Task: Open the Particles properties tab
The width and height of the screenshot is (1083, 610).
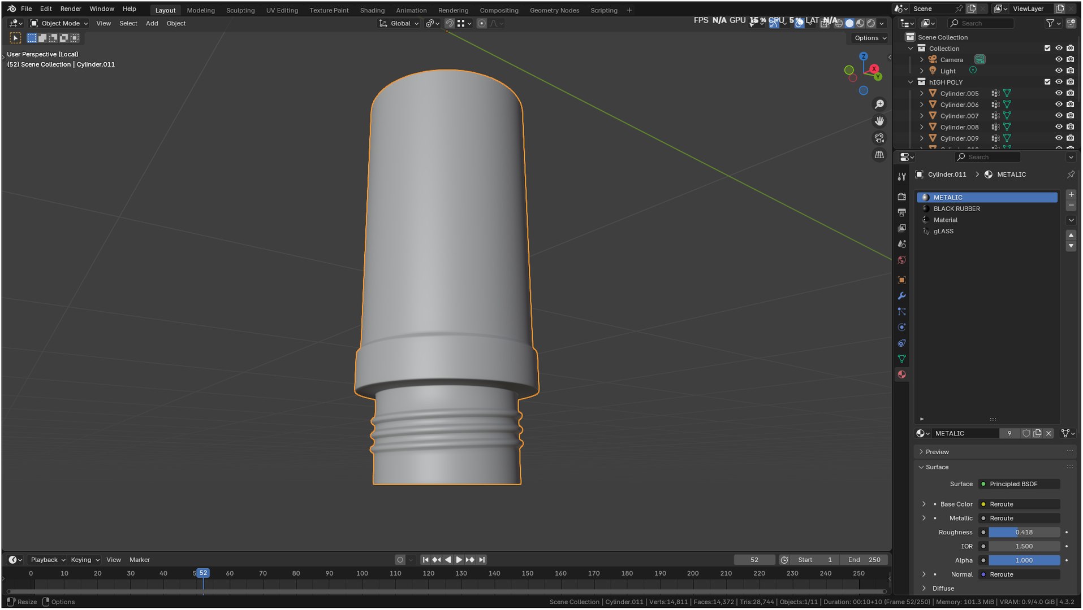Action: pyautogui.click(x=901, y=312)
